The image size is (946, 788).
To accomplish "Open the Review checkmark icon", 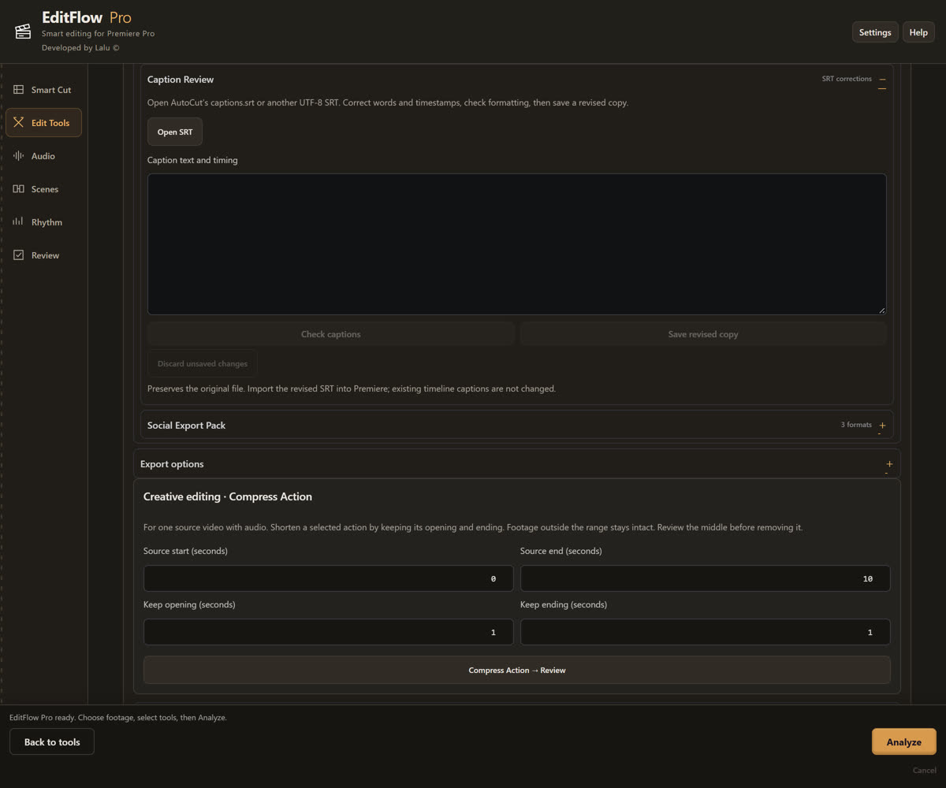I will tap(19, 255).
